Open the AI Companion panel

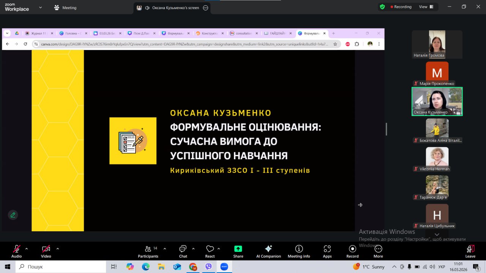click(x=268, y=251)
